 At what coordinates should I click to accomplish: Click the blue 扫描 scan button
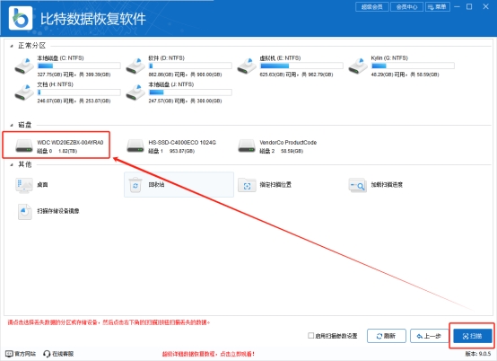[473, 336]
